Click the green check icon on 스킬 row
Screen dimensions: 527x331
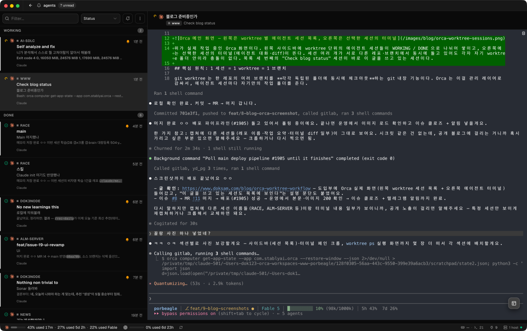click(6, 163)
